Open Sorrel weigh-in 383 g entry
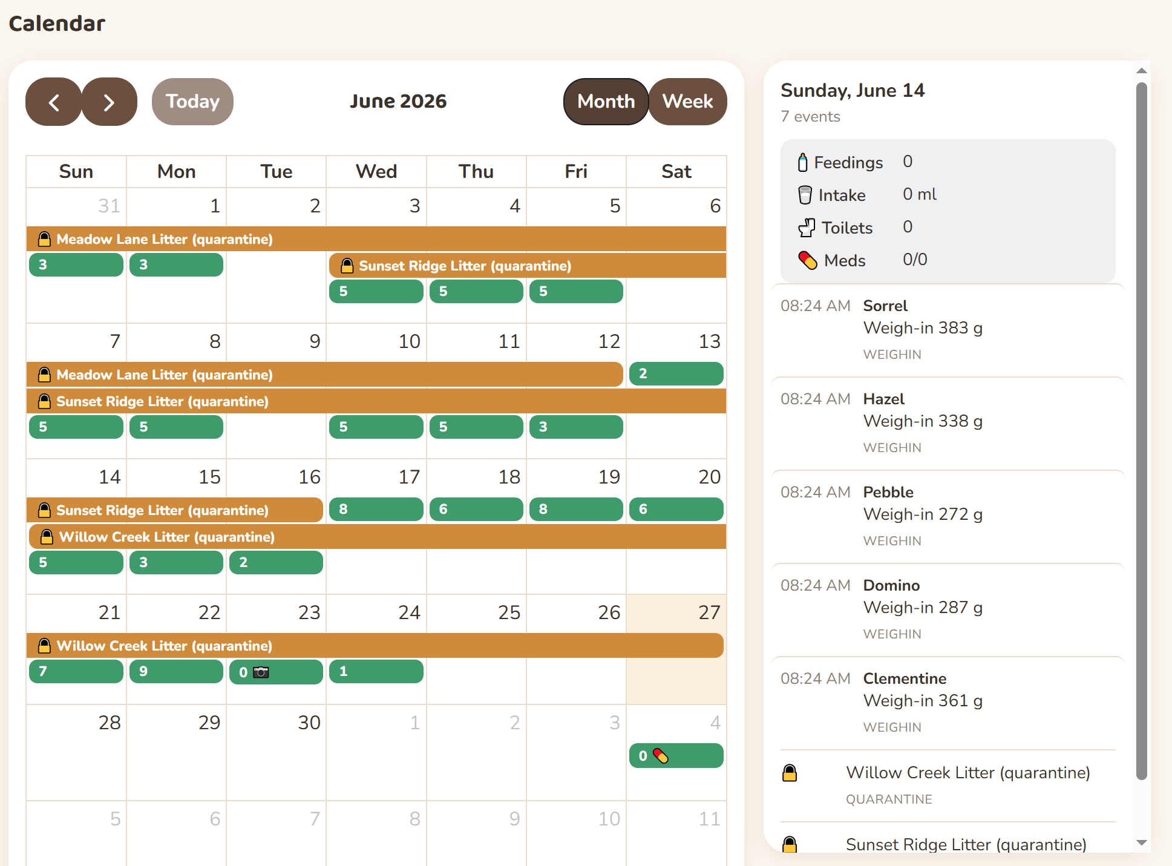 pos(948,330)
